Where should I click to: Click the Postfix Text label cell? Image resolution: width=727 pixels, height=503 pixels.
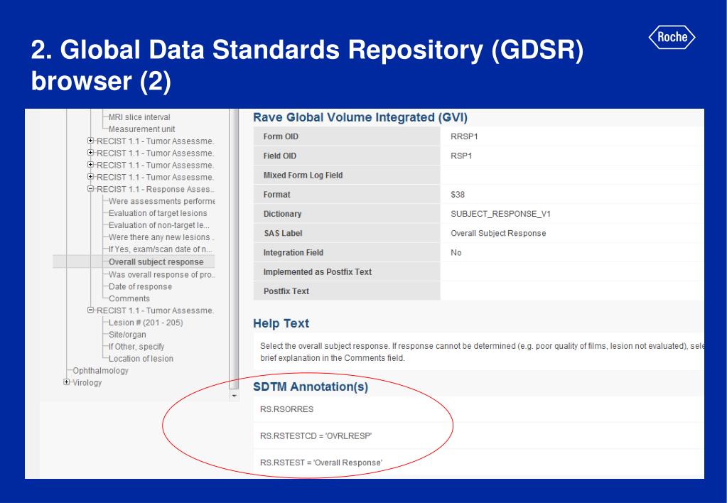coord(347,291)
